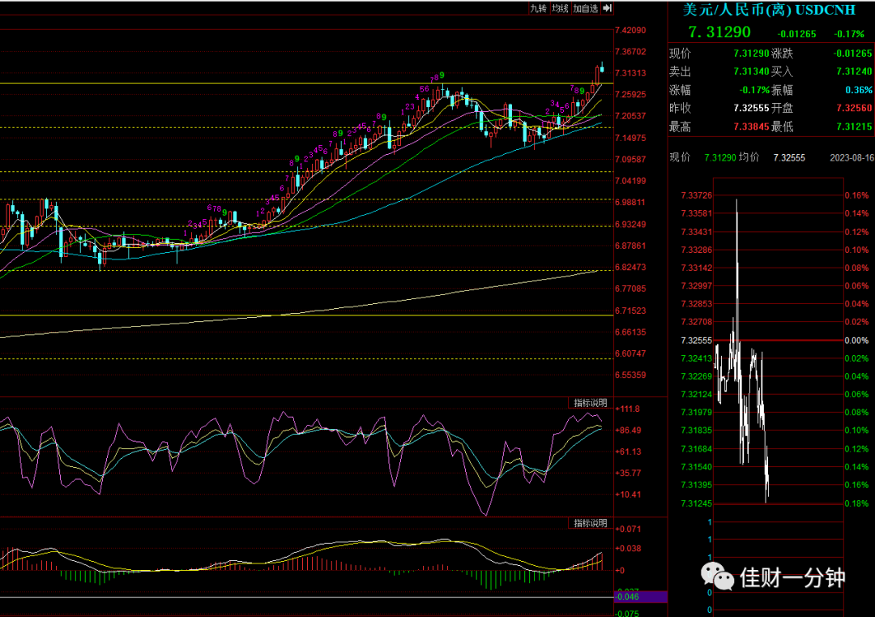Click the green 9 count marker near peak
This screenshot has width=875, height=617.
click(x=442, y=75)
